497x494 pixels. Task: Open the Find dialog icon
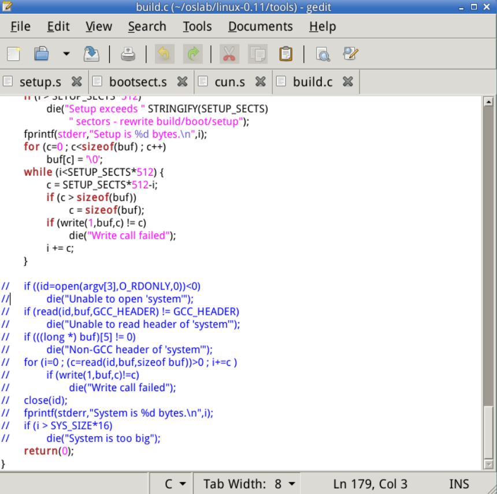(323, 53)
